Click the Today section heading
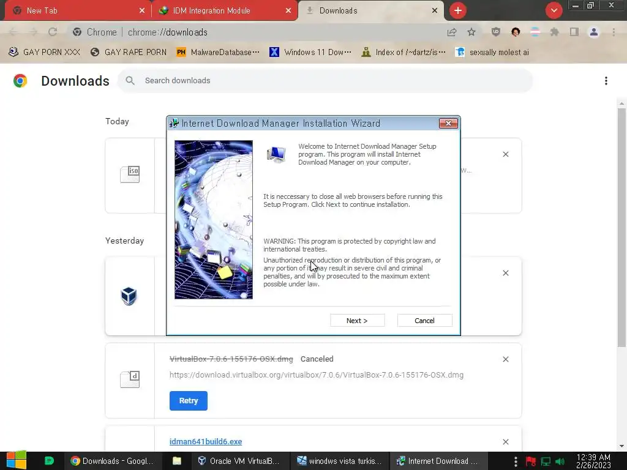Viewport: 627px width, 470px height. pos(117,122)
